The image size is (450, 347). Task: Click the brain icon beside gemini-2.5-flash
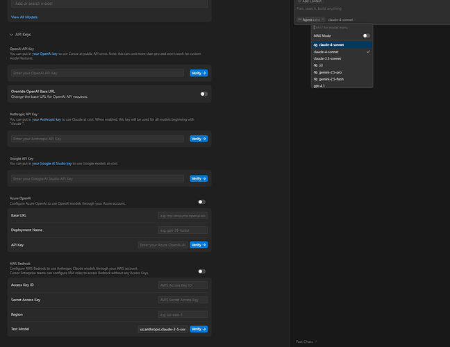tap(315, 79)
